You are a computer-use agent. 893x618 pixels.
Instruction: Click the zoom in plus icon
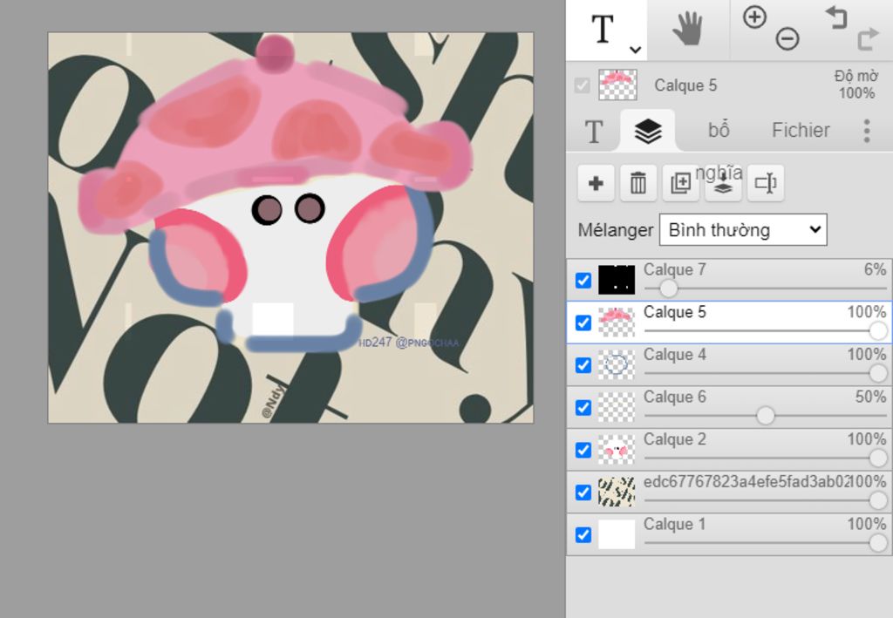pos(754,17)
